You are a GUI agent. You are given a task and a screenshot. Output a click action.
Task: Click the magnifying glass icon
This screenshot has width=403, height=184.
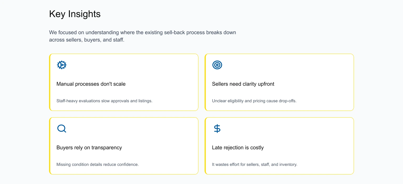pos(62,129)
